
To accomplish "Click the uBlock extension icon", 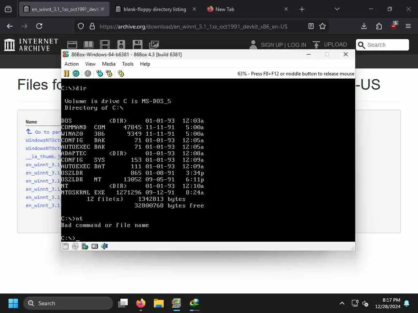I will 394,26.
